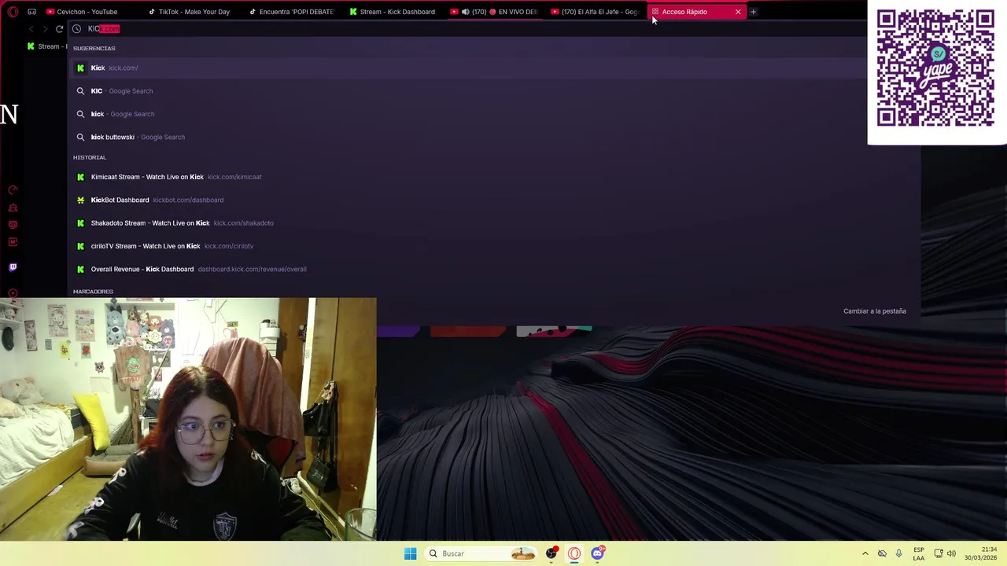
Task: Click 'Cambiar a la pestaña' button
Action: point(875,311)
